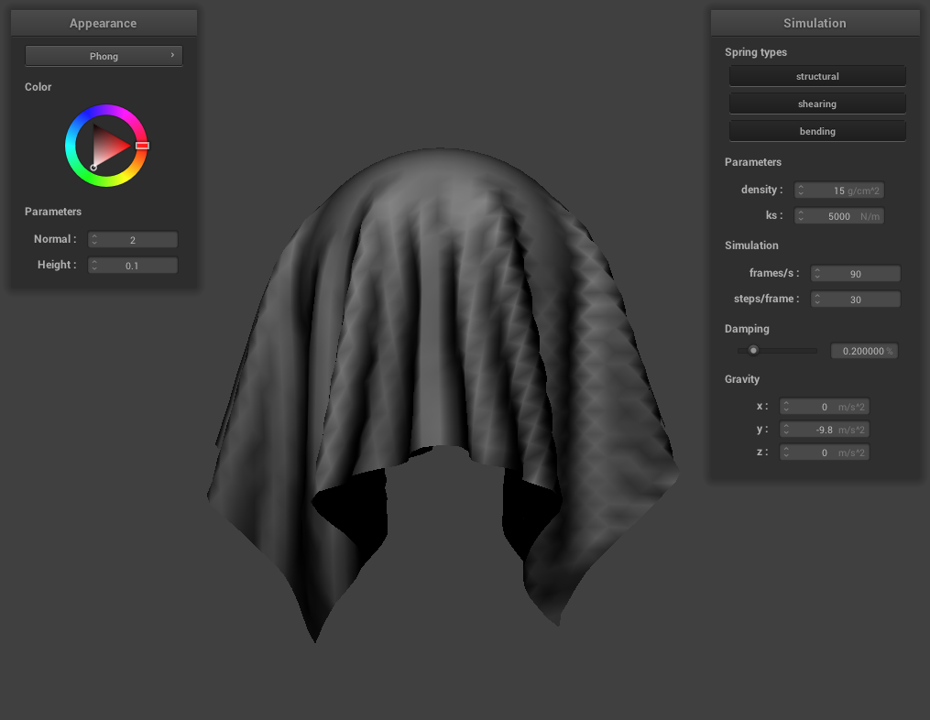Toggle the structural spring type
This screenshot has height=720, width=930.
point(817,76)
